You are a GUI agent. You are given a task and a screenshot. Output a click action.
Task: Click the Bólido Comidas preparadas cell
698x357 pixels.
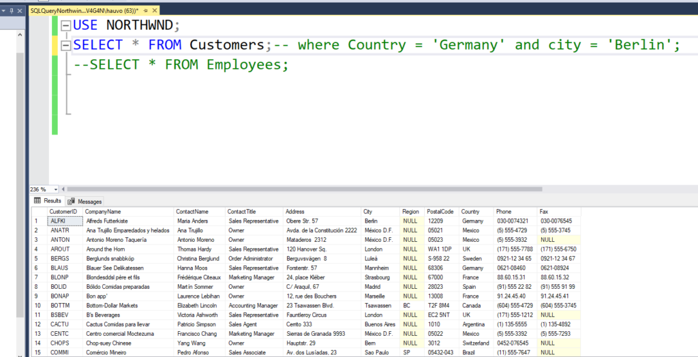[129, 287]
